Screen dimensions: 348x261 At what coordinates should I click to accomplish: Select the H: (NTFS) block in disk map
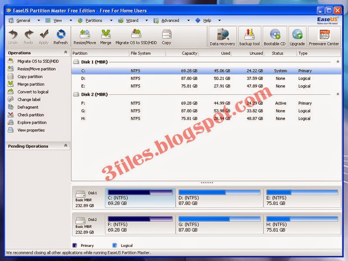pyautogui.click(x=302, y=224)
